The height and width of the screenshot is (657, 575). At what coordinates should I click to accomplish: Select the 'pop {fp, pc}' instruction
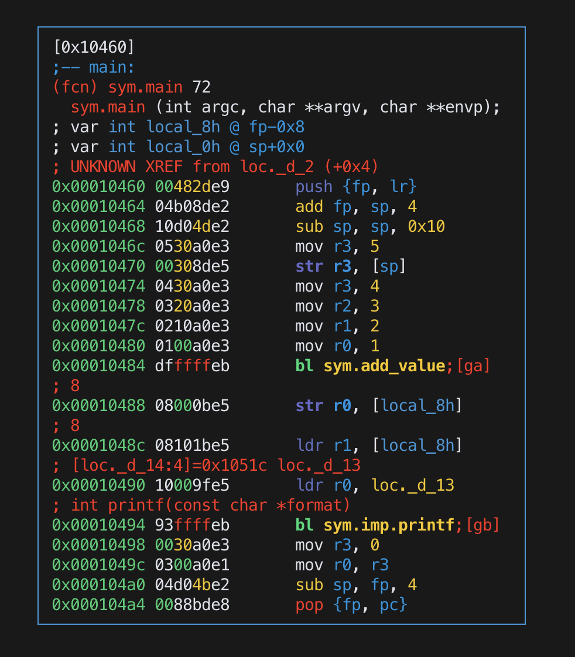[x=351, y=605]
